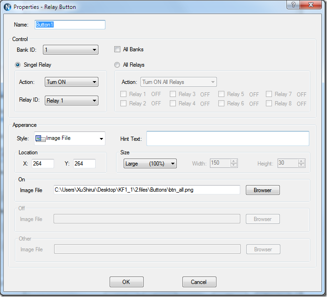Check the Relay 8 checkbox
This screenshot has height=297, width=327.
click(x=269, y=104)
